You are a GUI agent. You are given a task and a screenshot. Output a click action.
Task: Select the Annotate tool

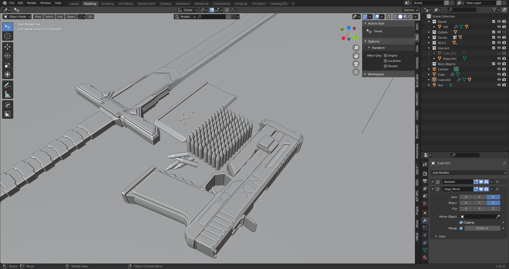(x=7, y=85)
